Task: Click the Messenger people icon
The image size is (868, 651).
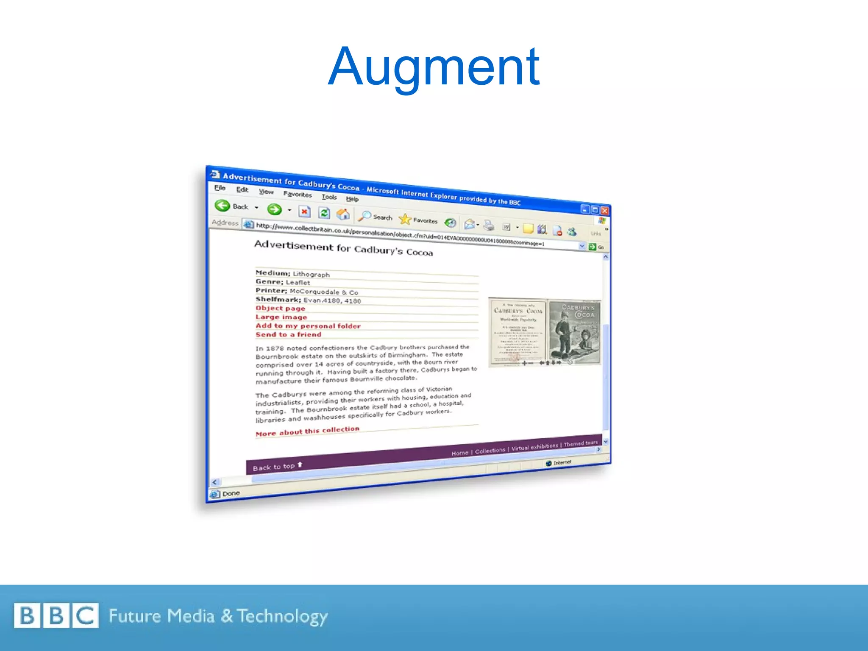Action: (572, 231)
